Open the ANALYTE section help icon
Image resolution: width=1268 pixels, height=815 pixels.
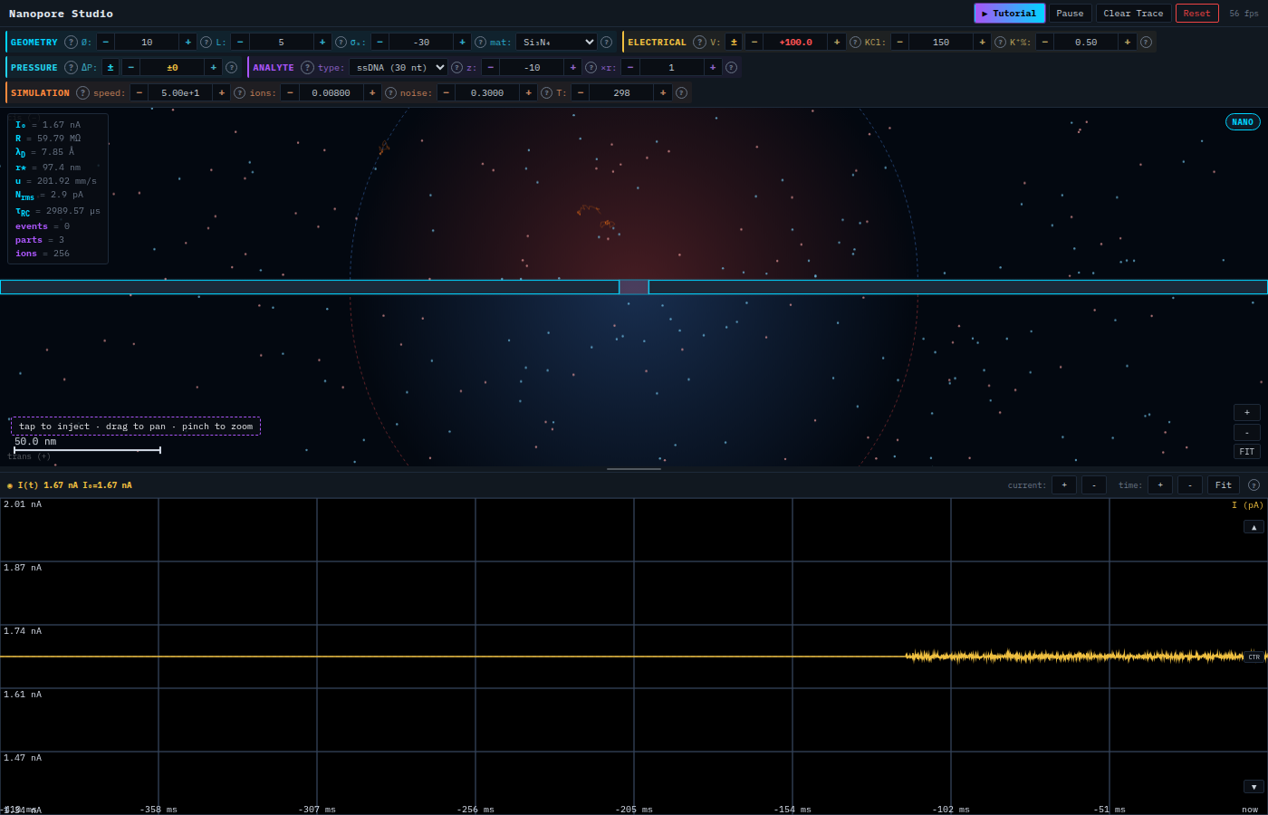tap(307, 67)
